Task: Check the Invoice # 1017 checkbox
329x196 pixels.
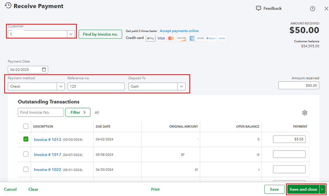Action: pyautogui.click(x=26, y=154)
